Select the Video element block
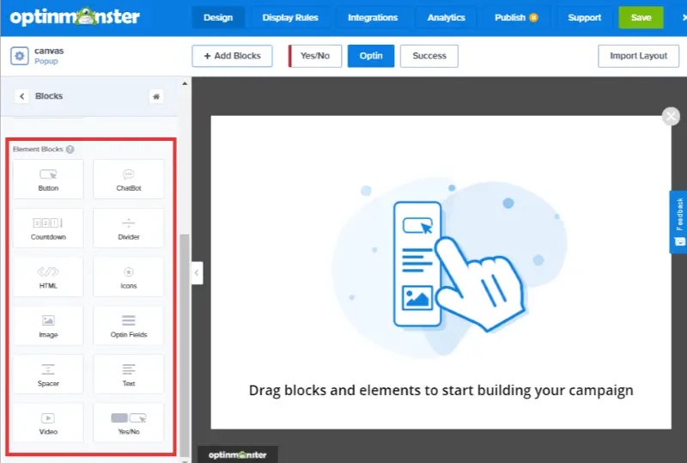This screenshot has width=687, height=463. [x=48, y=423]
